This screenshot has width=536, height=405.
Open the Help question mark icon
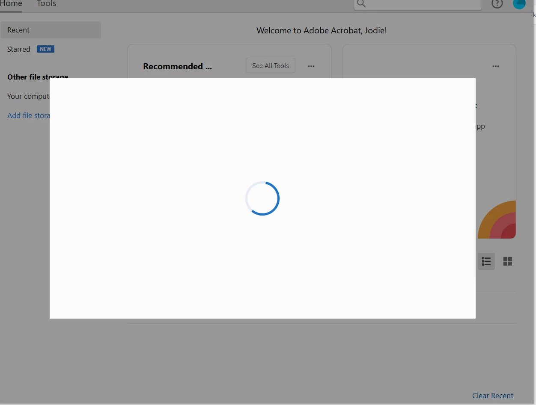click(x=497, y=4)
